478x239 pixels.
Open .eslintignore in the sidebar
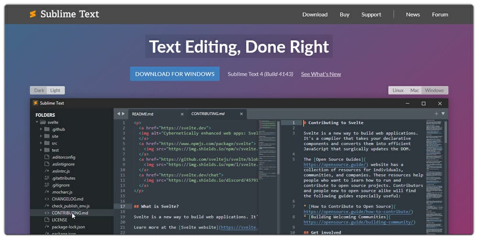tap(63, 164)
